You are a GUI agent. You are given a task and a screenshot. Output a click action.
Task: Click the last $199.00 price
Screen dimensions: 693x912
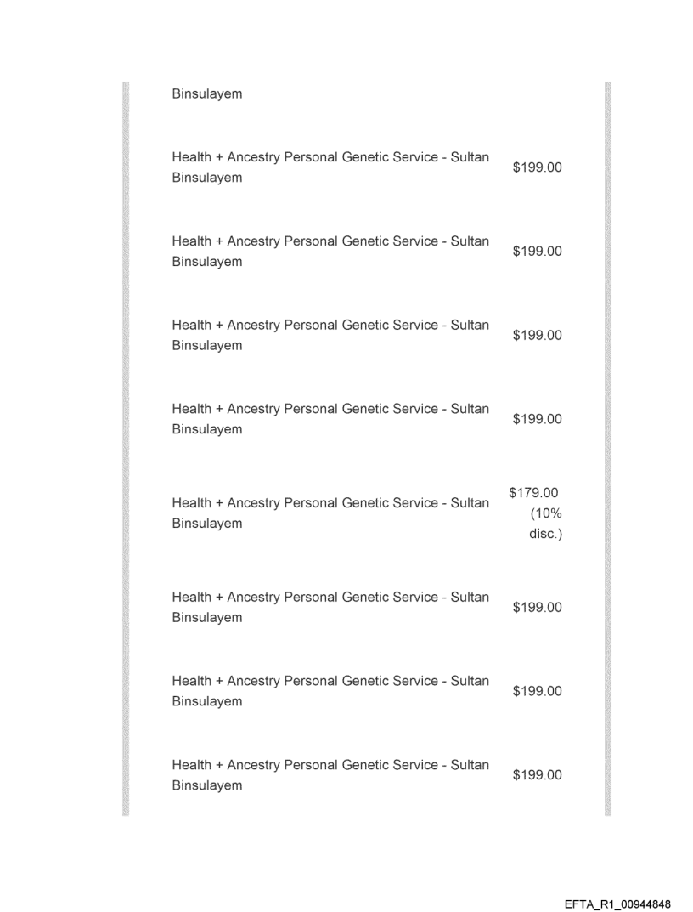tap(537, 775)
